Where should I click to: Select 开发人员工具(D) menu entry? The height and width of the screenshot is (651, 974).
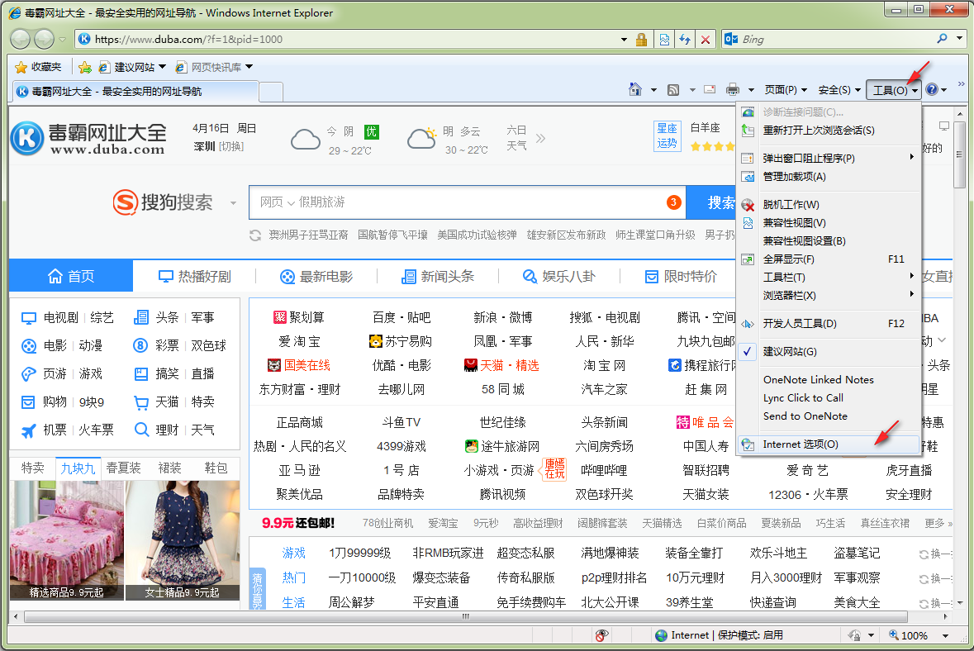pyautogui.click(x=828, y=324)
